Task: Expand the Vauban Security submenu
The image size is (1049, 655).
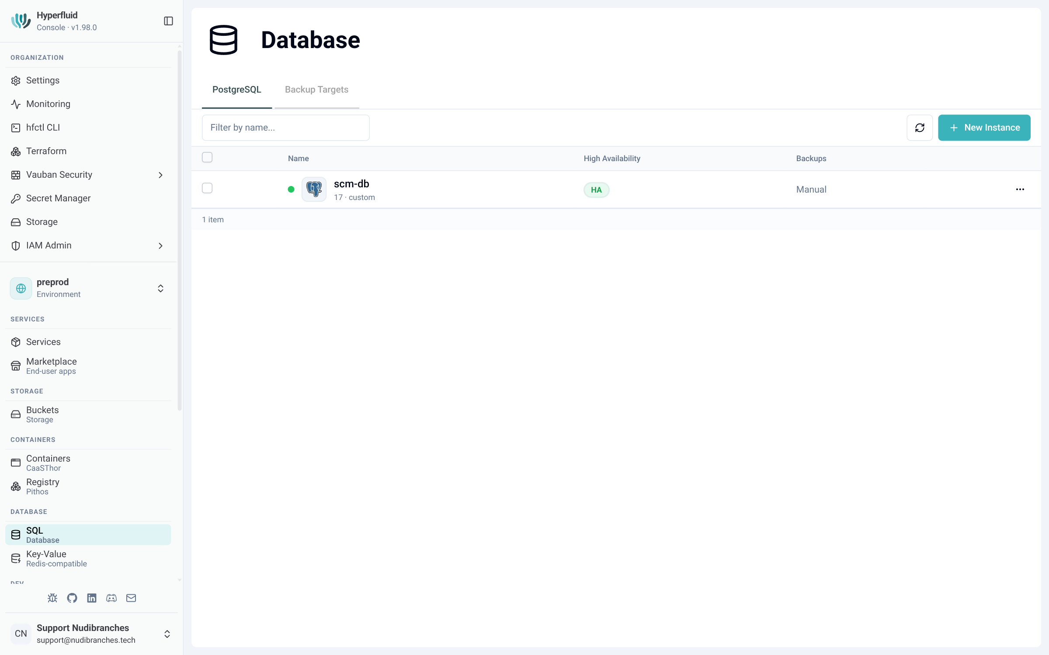Action: click(x=160, y=175)
